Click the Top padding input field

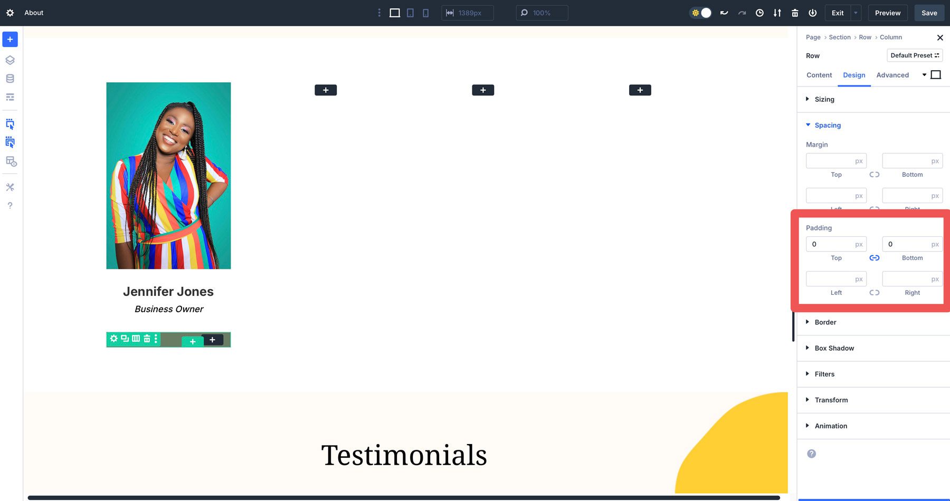836,244
